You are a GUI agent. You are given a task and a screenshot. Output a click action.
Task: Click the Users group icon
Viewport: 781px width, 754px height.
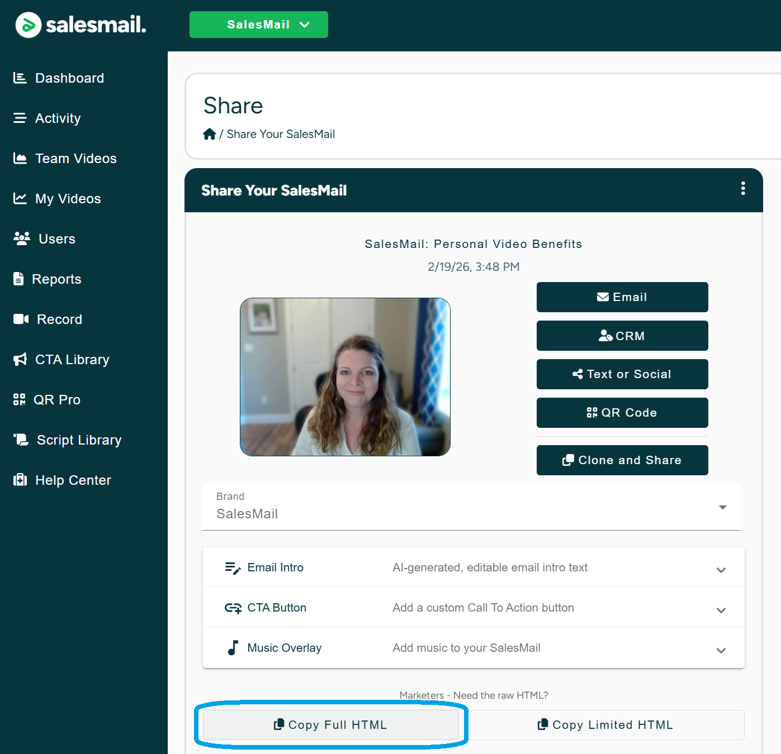[x=21, y=238]
